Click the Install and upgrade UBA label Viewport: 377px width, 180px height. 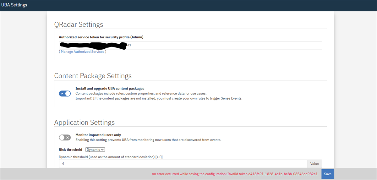point(110,89)
